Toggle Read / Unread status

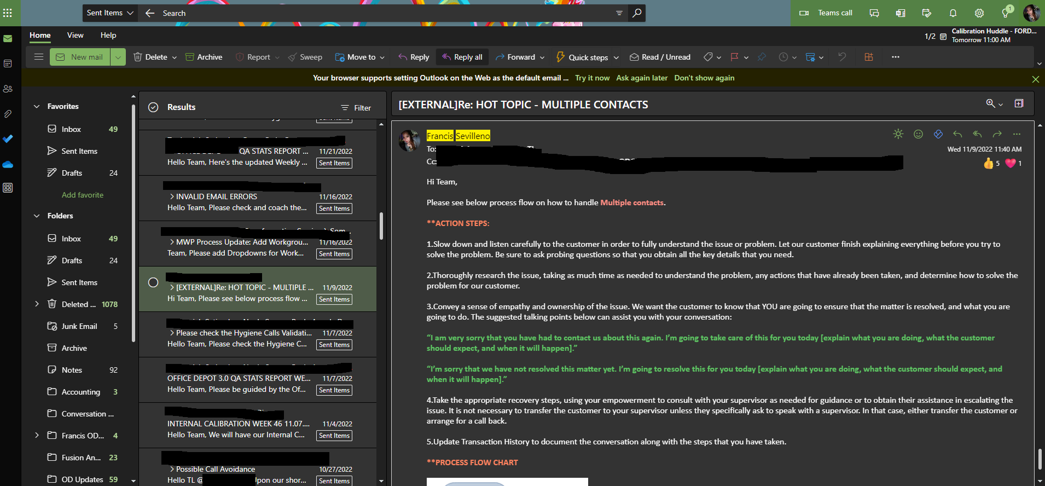point(660,57)
